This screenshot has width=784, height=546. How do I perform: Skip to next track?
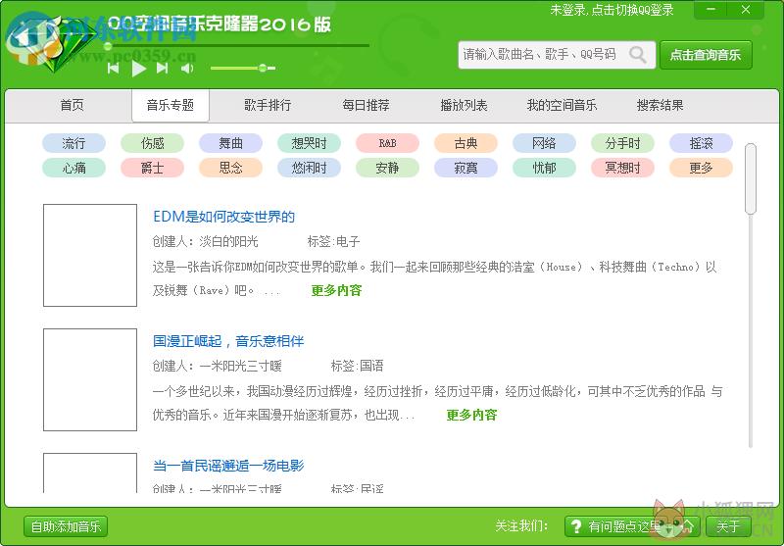pos(162,68)
